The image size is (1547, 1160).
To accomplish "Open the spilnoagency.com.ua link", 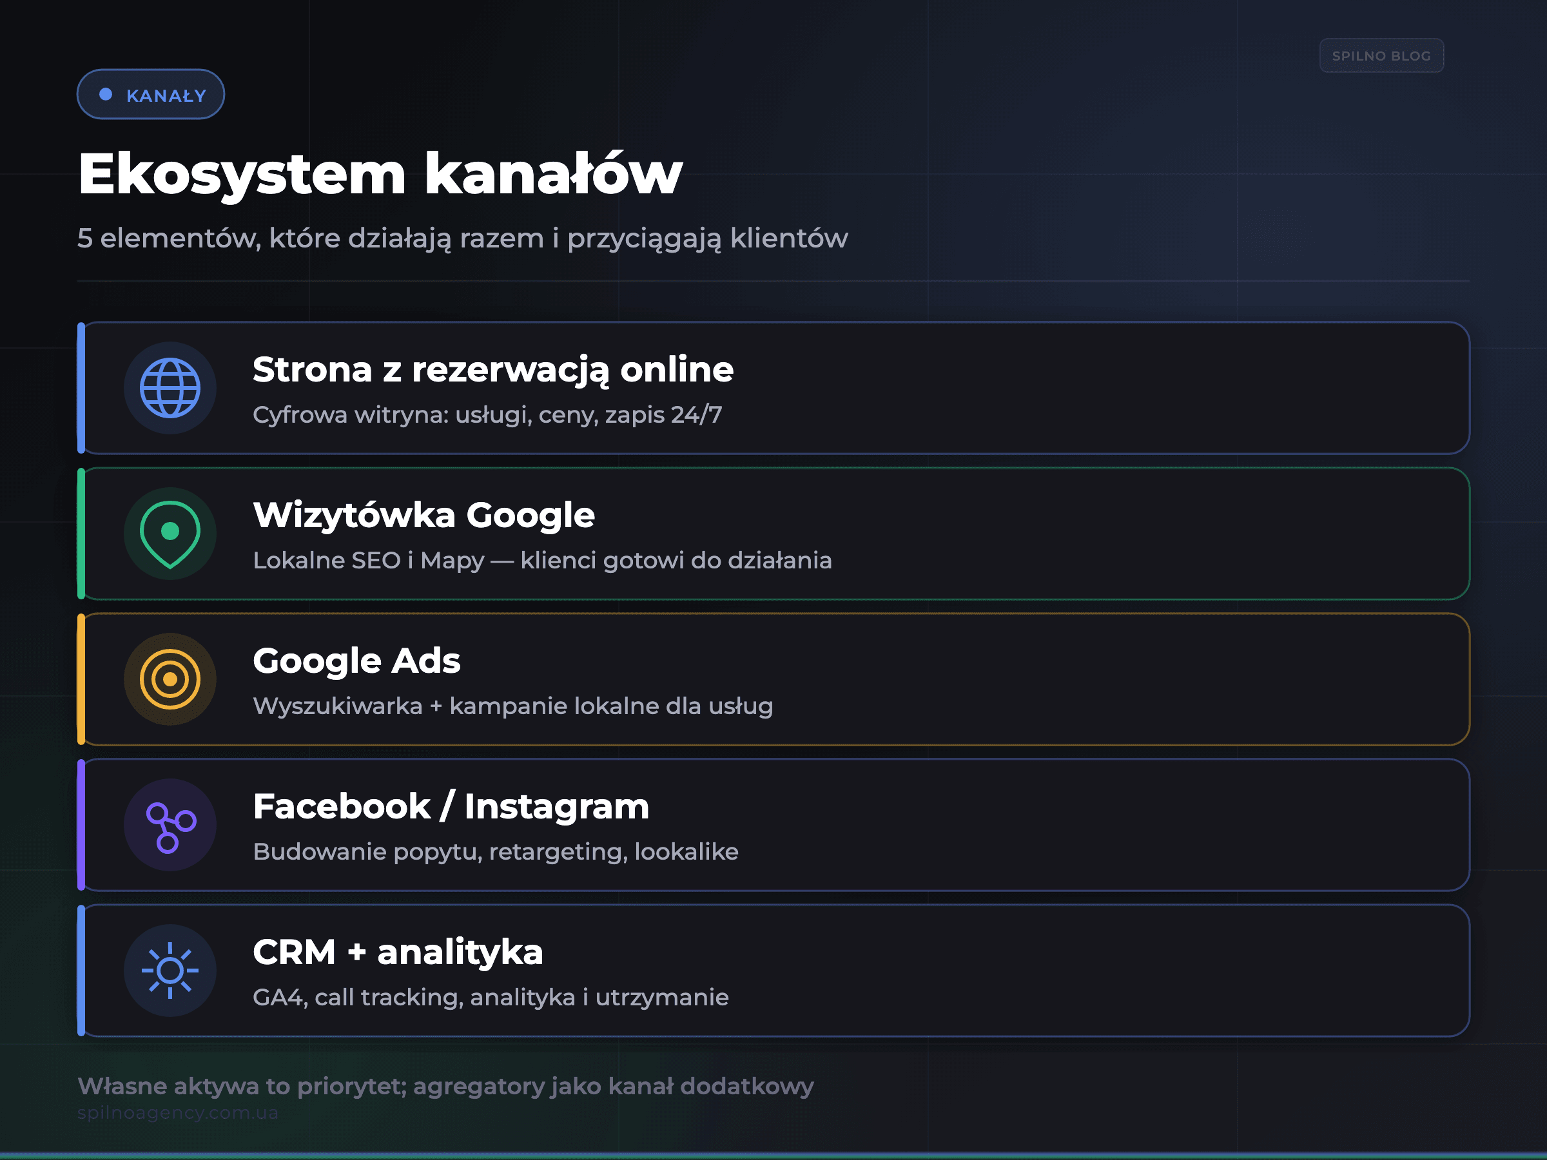I will 178,1112.
